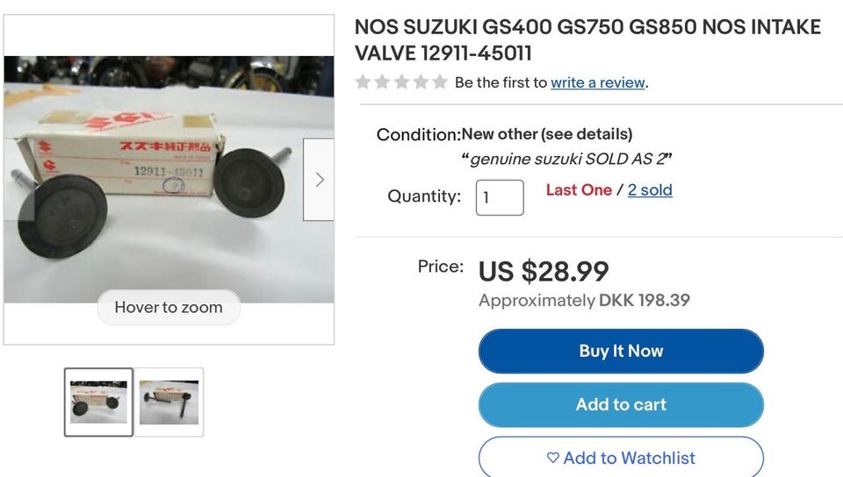
Task: Click the fifth rating star
Action: [439, 82]
